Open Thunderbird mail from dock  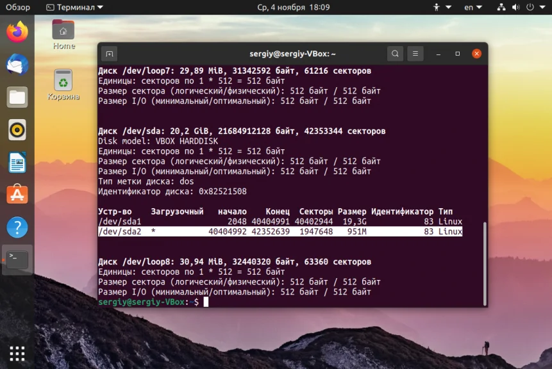[17, 65]
